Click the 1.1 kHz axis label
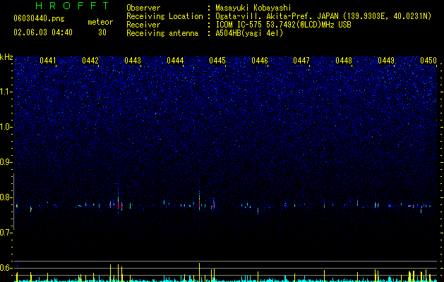444x282 pixels. [x=6, y=92]
